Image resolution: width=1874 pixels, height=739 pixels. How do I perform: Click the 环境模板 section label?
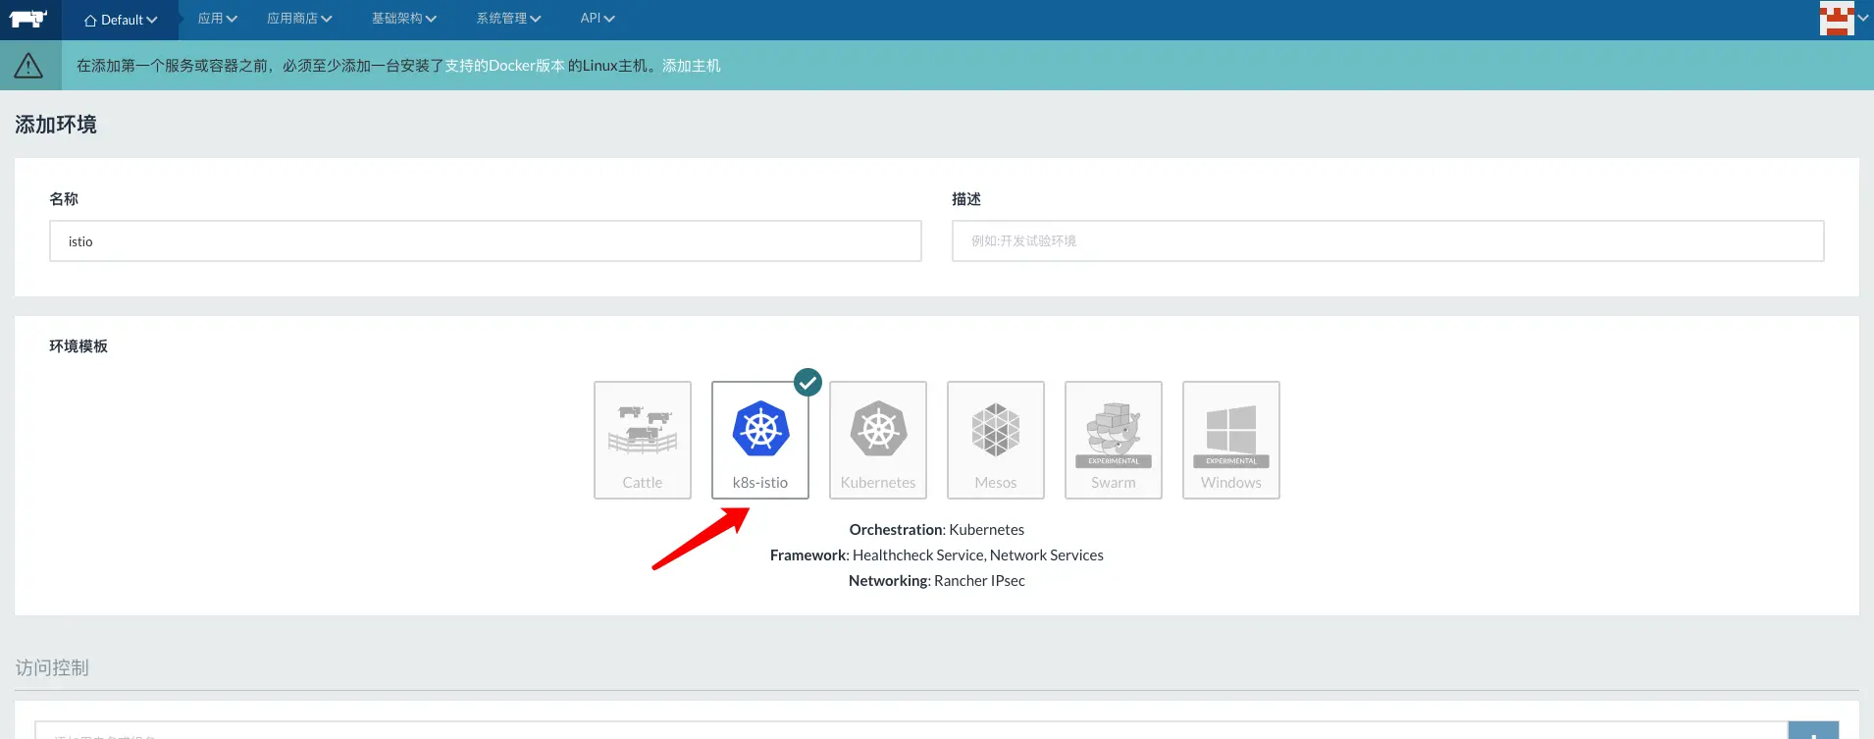78,346
